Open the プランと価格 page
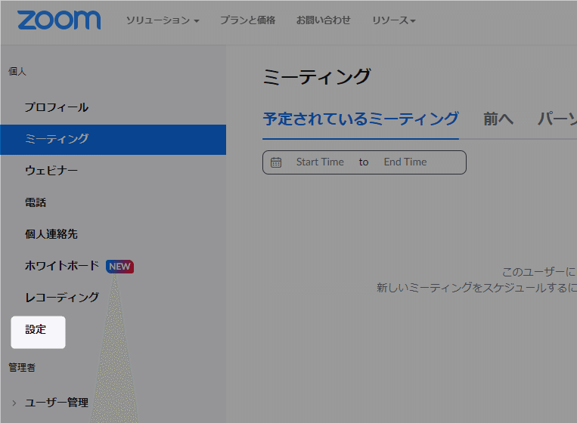This screenshot has width=577, height=423. [x=247, y=20]
